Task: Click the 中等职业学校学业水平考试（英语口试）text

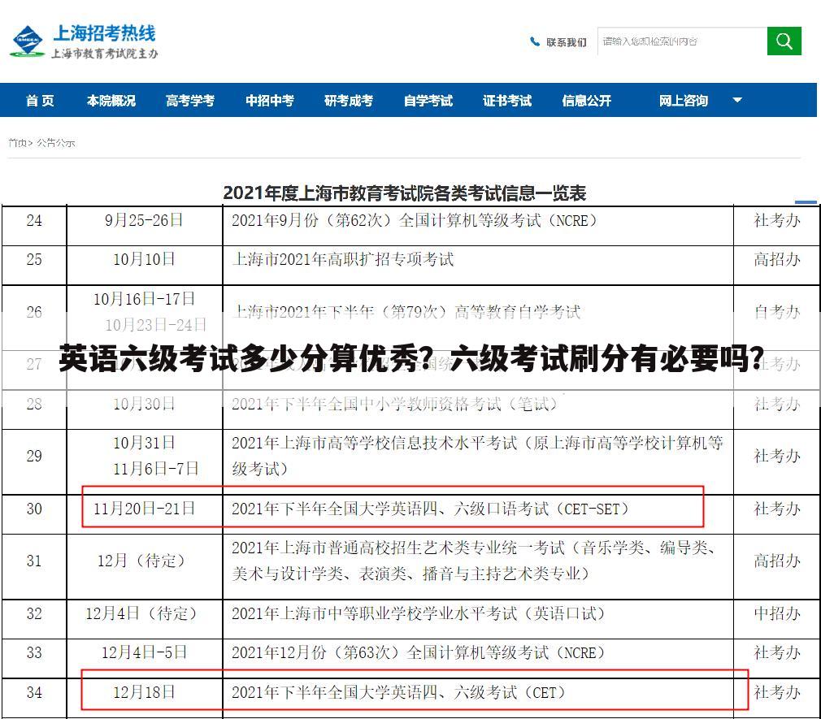Action: (x=419, y=613)
